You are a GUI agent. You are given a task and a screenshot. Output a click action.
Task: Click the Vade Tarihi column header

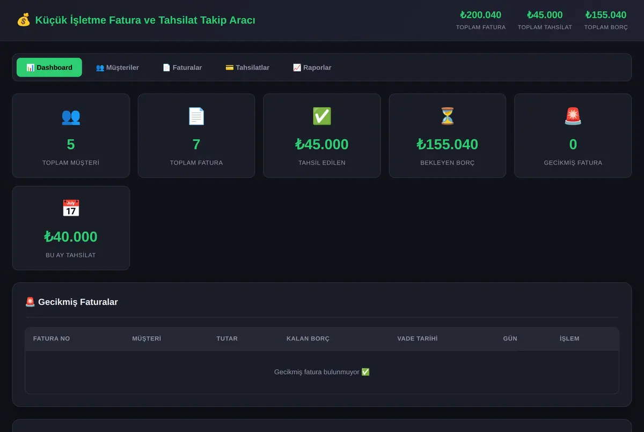click(418, 339)
